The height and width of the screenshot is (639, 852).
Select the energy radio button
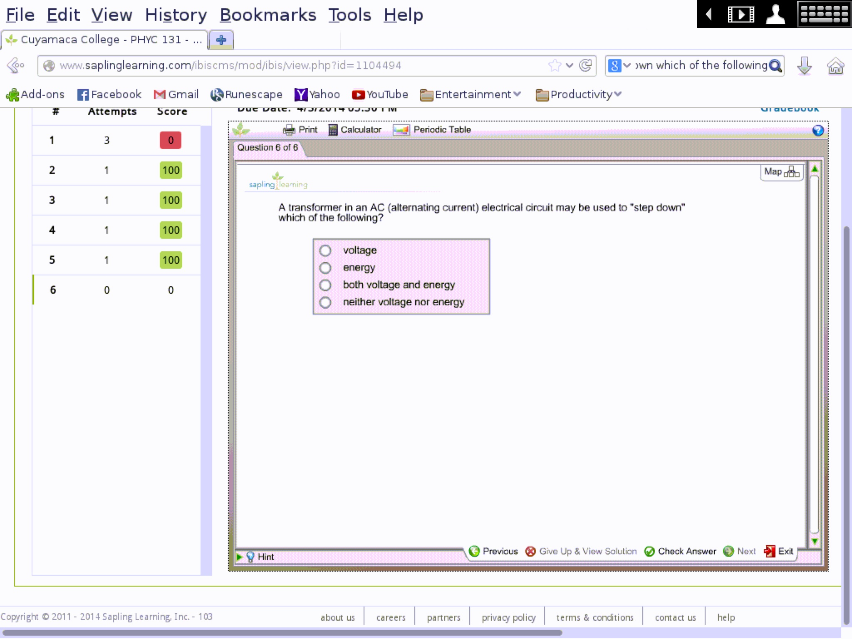pyautogui.click(x=324, y=267)
